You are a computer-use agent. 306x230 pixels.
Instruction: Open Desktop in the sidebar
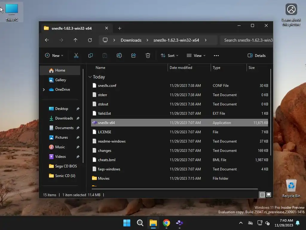click(60, 109)
